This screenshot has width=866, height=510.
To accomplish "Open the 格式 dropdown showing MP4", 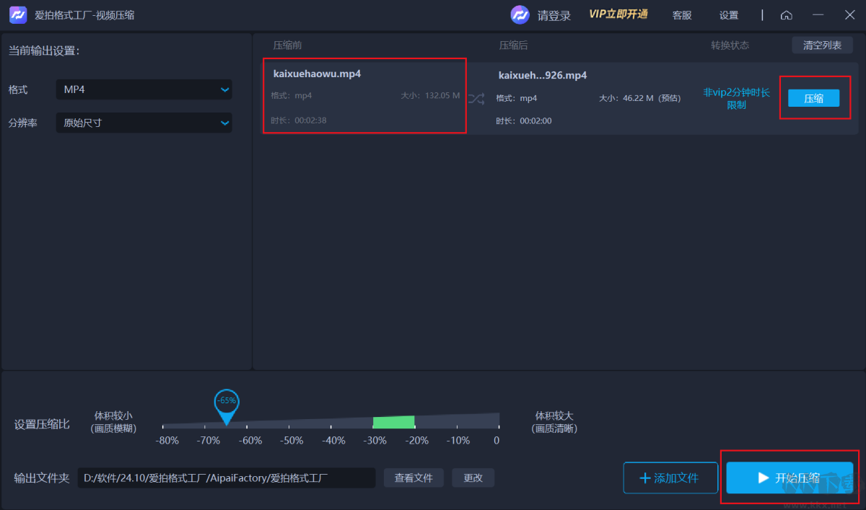I will click(x=144, y=89).
